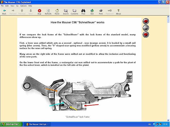Image resolution: width=170 pixels, height=127 pixels.
Task: Click the paragraph starting "On the lower front end"
Action: [78, 64]
